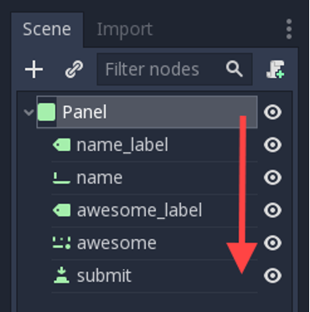Click the Button icon beside submit
This screenshot has width=310, height=312.
point(61,275)
